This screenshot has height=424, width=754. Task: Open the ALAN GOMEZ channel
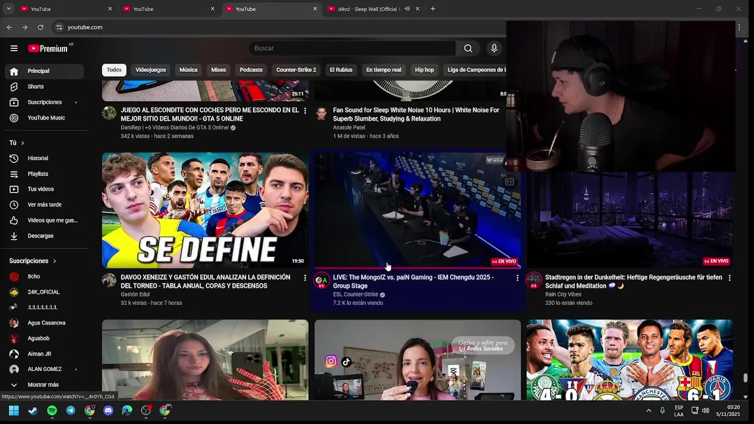tap(44, 369)
